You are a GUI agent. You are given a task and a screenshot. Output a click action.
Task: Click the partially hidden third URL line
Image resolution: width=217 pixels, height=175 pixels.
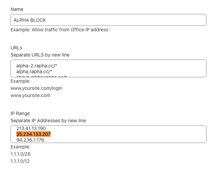pyautogui.click(x=41, y=76)
